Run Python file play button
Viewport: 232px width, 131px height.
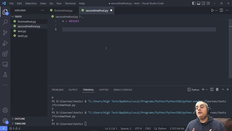click(212, 11)
